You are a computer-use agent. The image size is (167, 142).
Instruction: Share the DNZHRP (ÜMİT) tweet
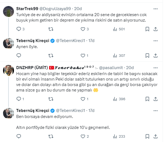click(155, 99)
